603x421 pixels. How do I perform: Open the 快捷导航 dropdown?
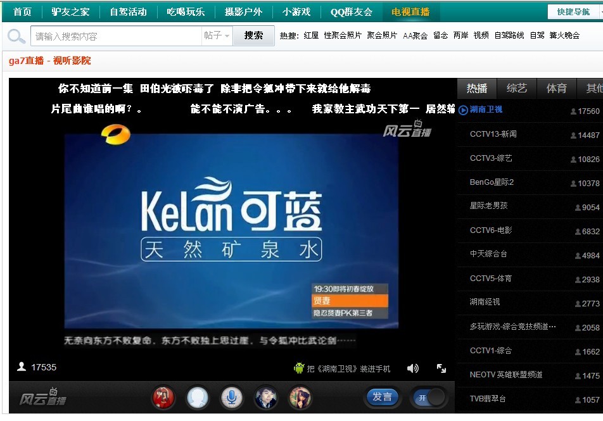click(x=575, y=12)
